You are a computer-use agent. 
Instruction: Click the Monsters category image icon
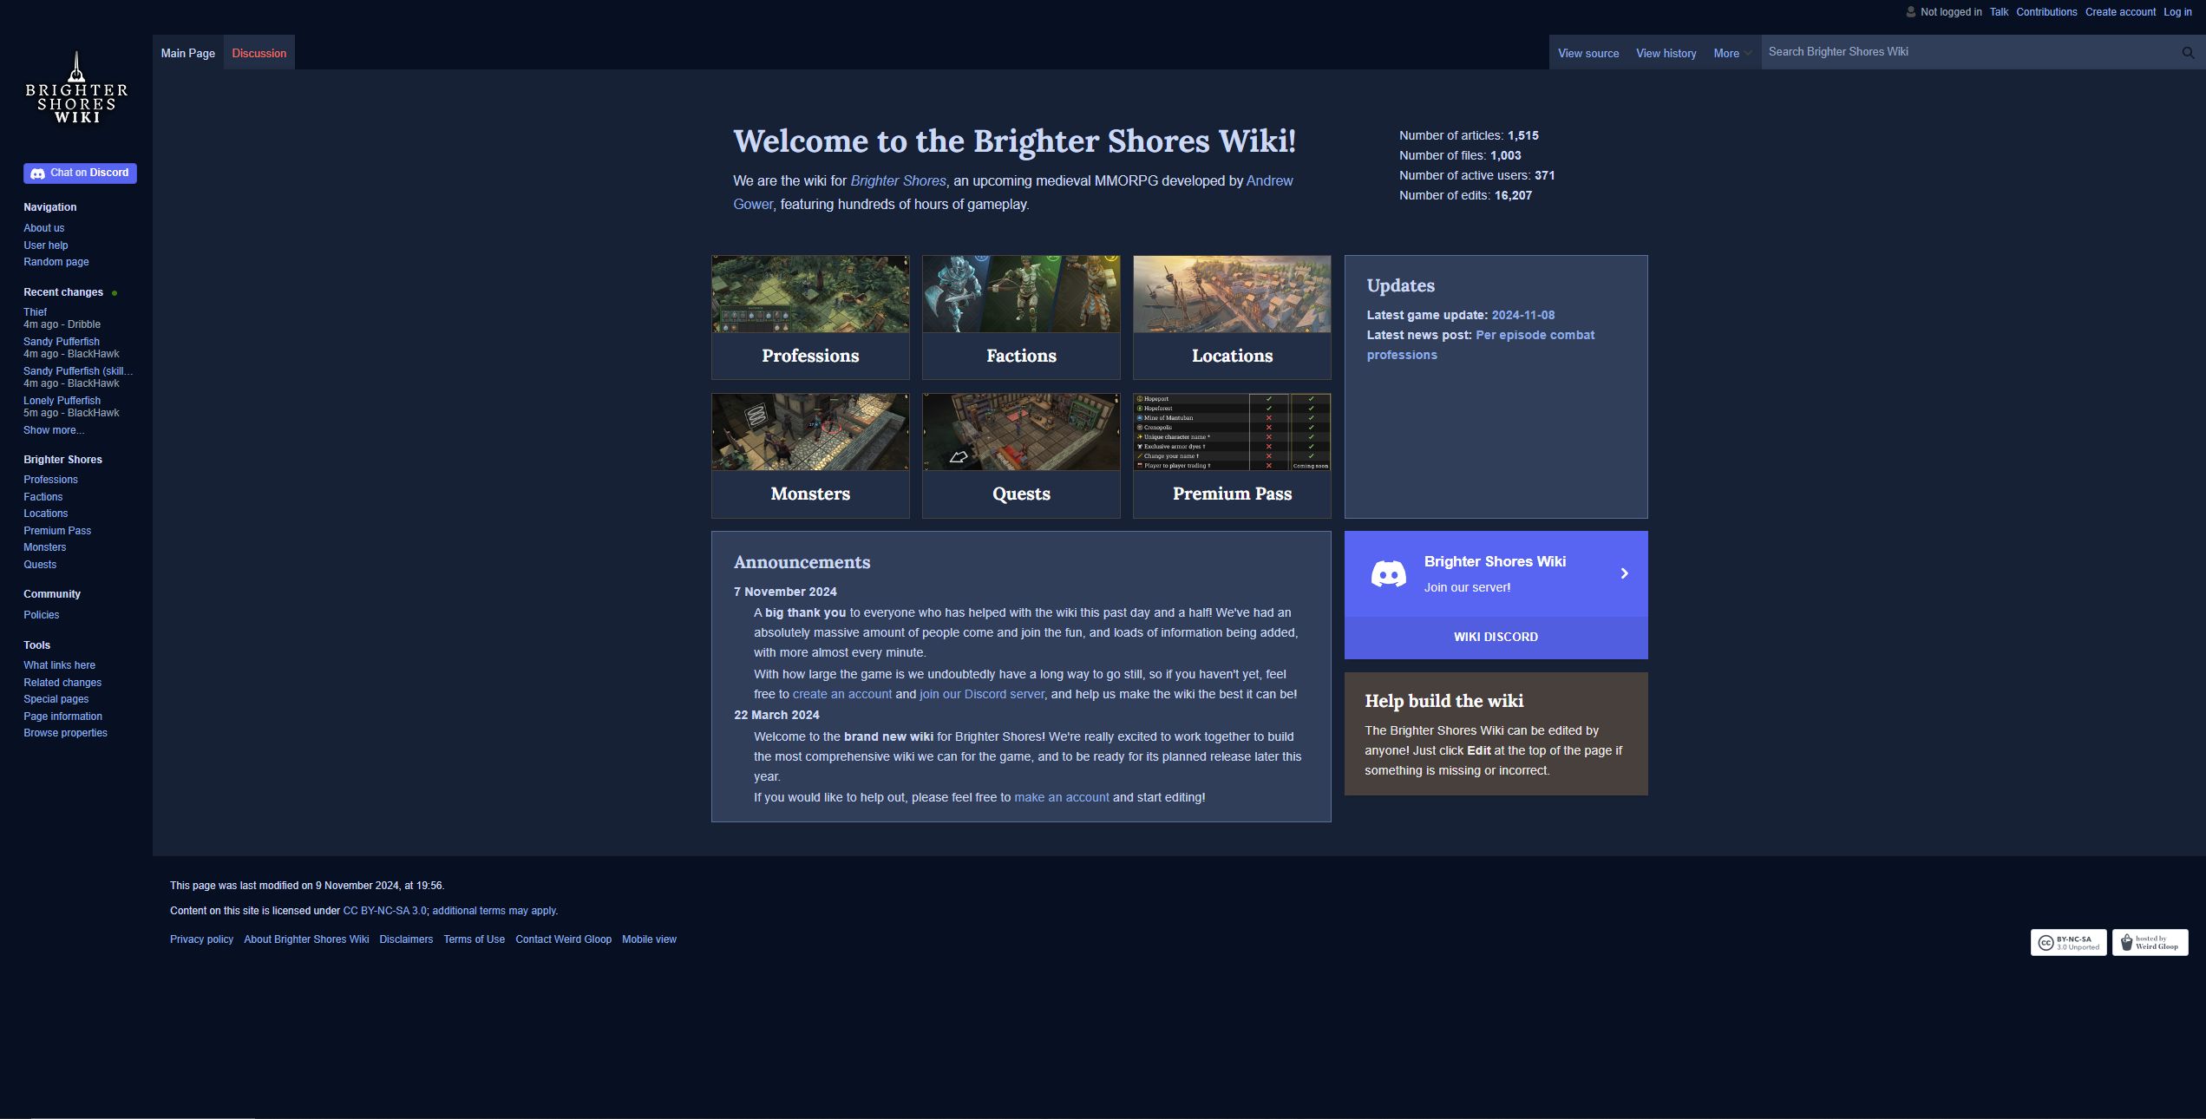(810, 431)
